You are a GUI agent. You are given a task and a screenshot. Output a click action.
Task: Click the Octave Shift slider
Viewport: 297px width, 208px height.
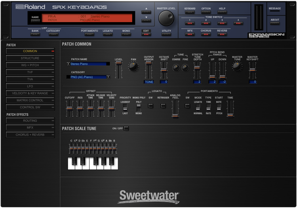(x=164, y=70)
